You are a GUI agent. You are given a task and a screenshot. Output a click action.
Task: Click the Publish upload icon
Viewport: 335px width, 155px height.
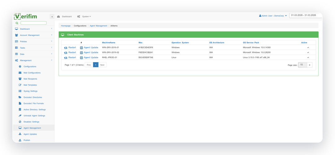click(x=20, y=140)
